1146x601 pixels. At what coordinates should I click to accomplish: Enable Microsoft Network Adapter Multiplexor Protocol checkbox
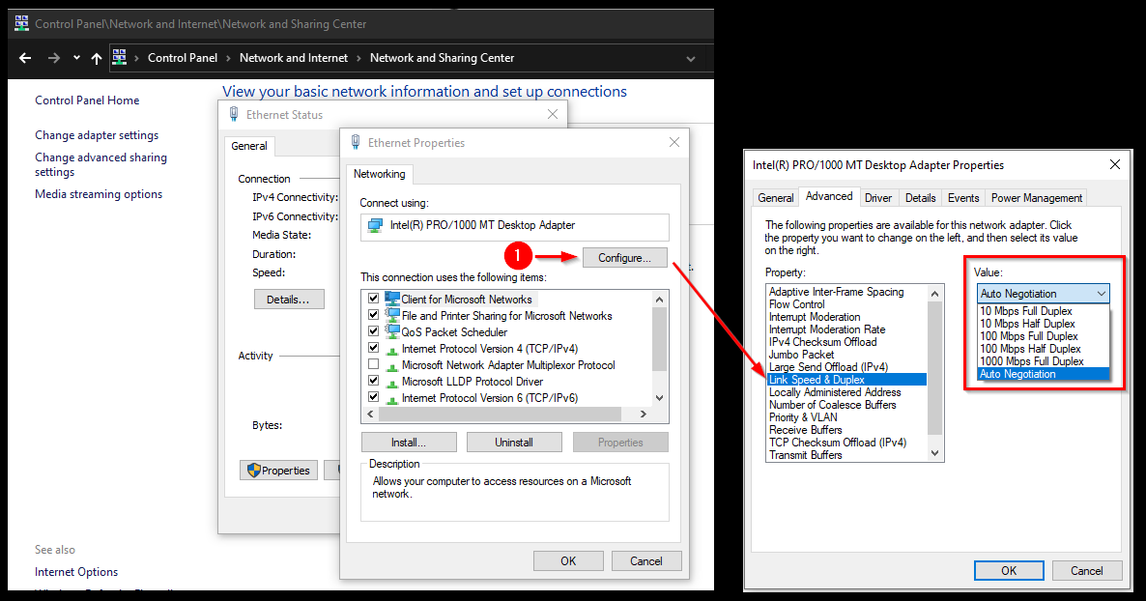pos(374,364)
